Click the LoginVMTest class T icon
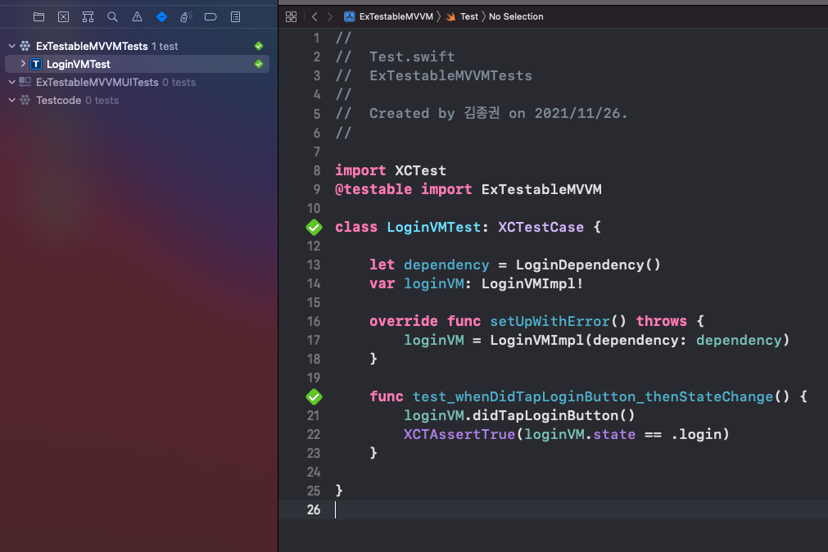The height and width of the screenshot is (552, 828). [x=36, y=64]
